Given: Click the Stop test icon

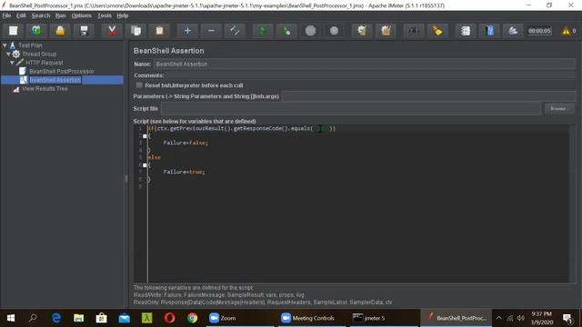Looking at the screenshot, I should pos(311,31).
